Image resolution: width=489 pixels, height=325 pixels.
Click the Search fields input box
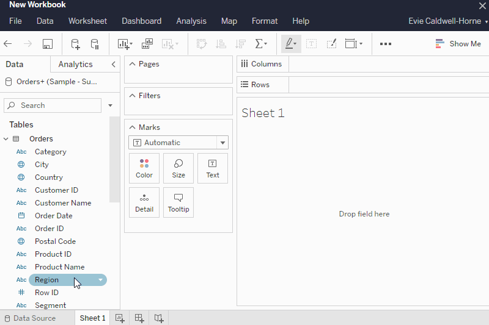pyautogui.click(x=53, y=105)
